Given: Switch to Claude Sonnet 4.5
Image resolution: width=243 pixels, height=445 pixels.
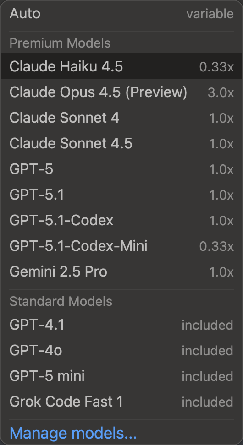Looking at the screenshot, I should [x=121, y=143].
